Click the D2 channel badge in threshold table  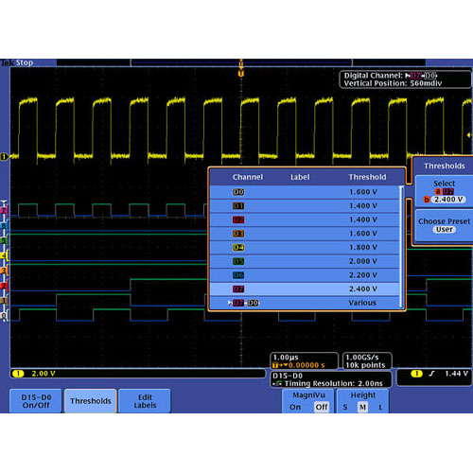click(238, 219)
